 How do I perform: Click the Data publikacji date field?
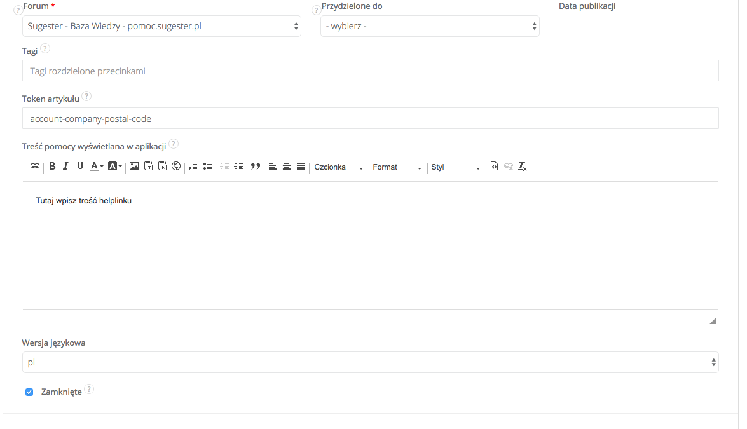tap(638, 25)
